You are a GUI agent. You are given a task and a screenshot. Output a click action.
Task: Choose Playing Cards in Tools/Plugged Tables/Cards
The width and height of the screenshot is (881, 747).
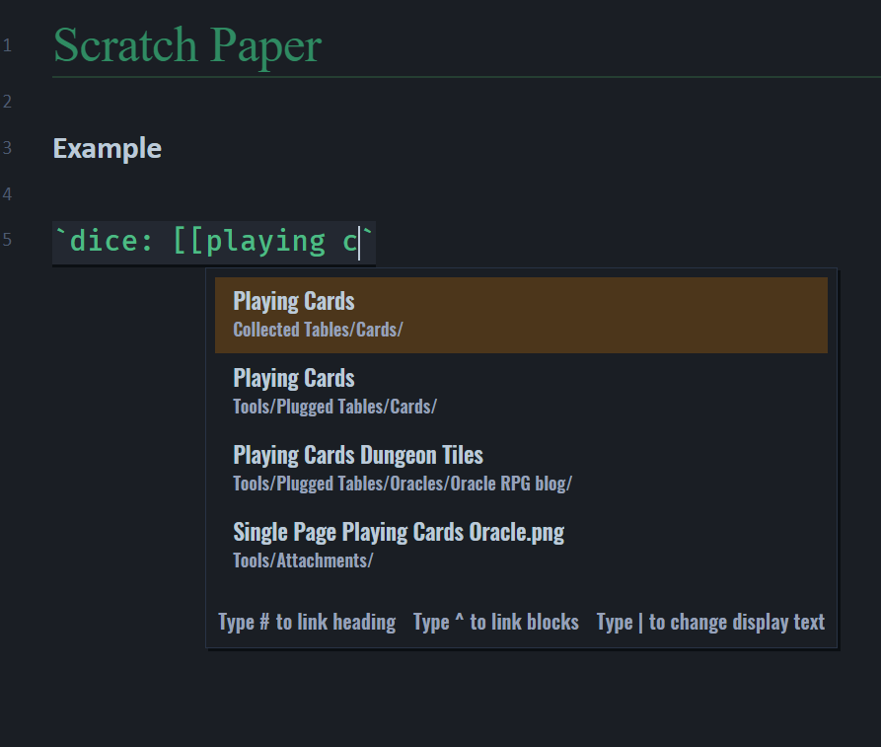pos(521,392)
